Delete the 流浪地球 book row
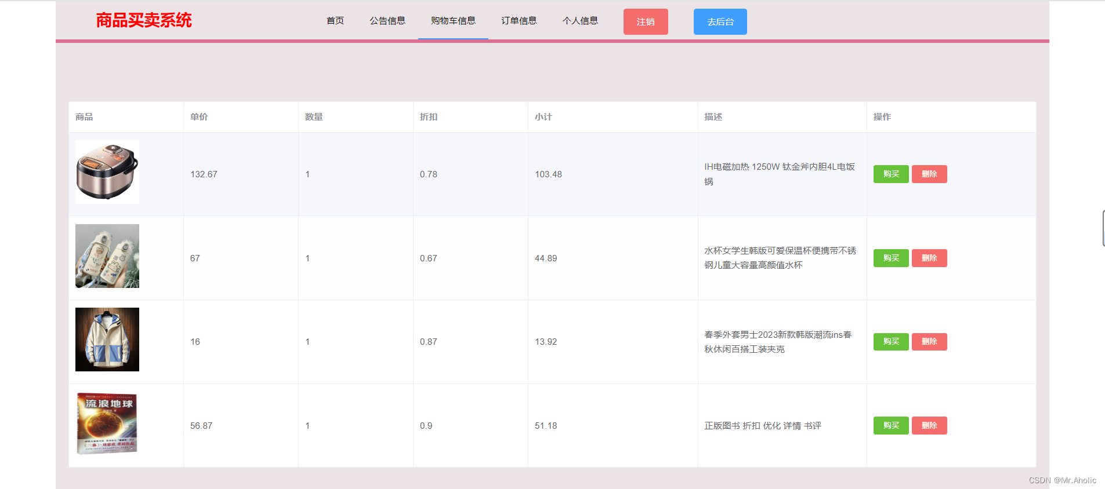Screen dimensions: 1105x489 click(929, 425)
